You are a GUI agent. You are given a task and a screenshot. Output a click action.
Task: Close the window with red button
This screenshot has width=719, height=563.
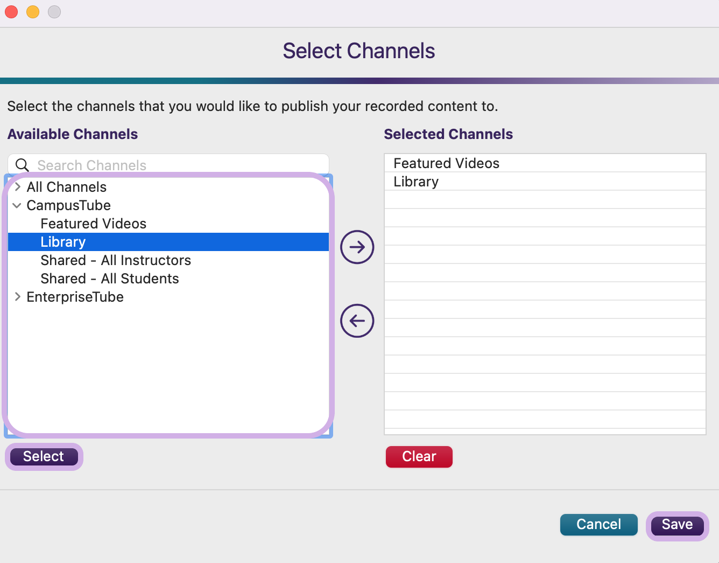(11, 12)
